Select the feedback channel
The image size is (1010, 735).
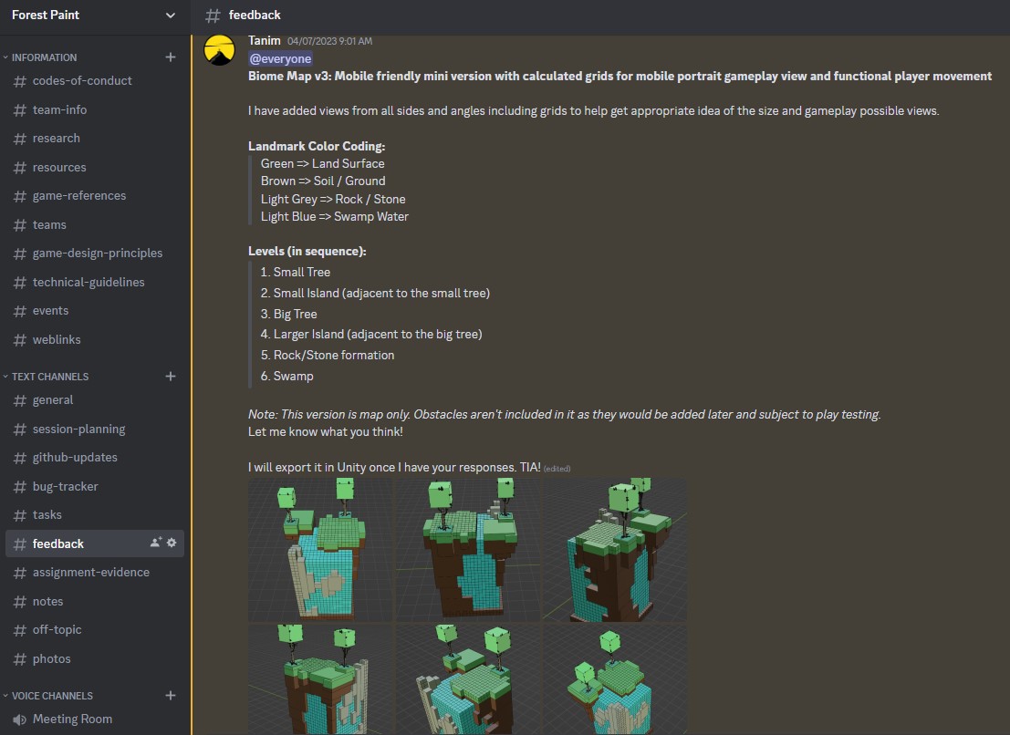[95, 543]
